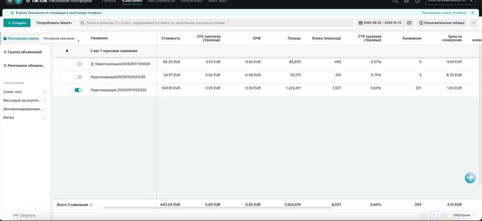The width and height of the screenshot is (482, 221).
Task: Open Пользовательская таблица column settings
Action: (x=442, y=23)
